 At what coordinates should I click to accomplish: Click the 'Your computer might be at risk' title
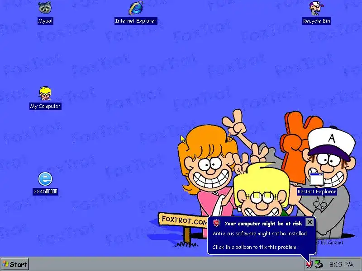pyautogui.click(x=263, y=224)
